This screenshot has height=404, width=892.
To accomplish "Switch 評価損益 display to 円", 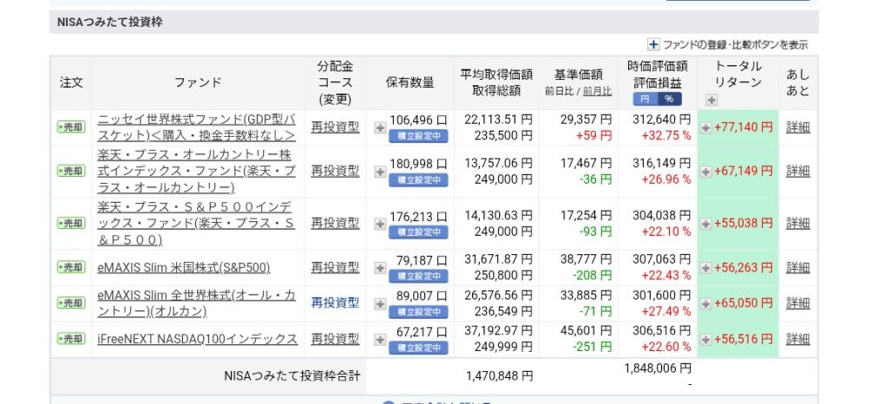I will pos(645,99).
